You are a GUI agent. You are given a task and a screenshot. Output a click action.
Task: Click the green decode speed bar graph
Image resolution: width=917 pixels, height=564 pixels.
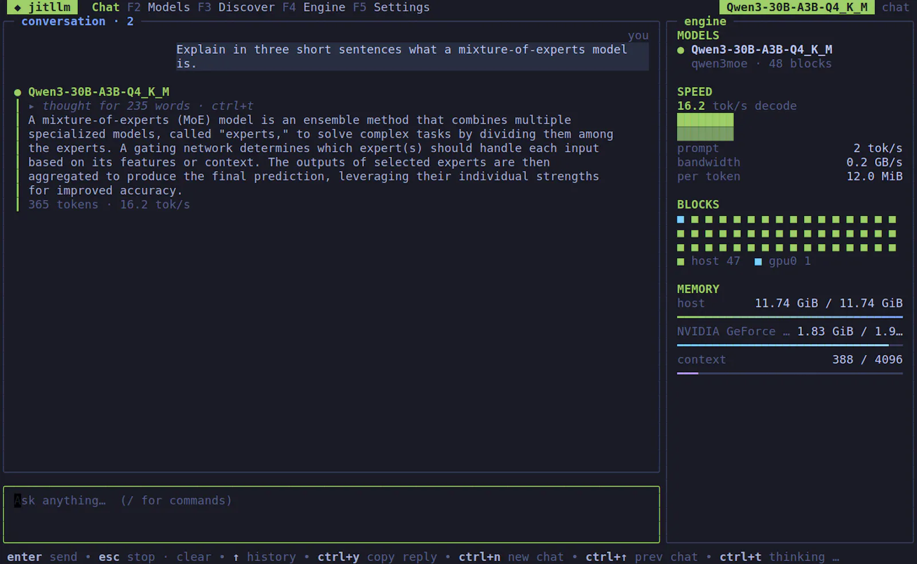pyautogui.click(x=705, y=127)
